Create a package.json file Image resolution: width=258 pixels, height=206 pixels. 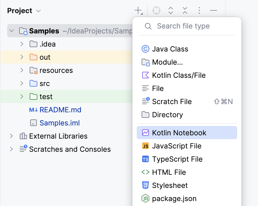174,198
